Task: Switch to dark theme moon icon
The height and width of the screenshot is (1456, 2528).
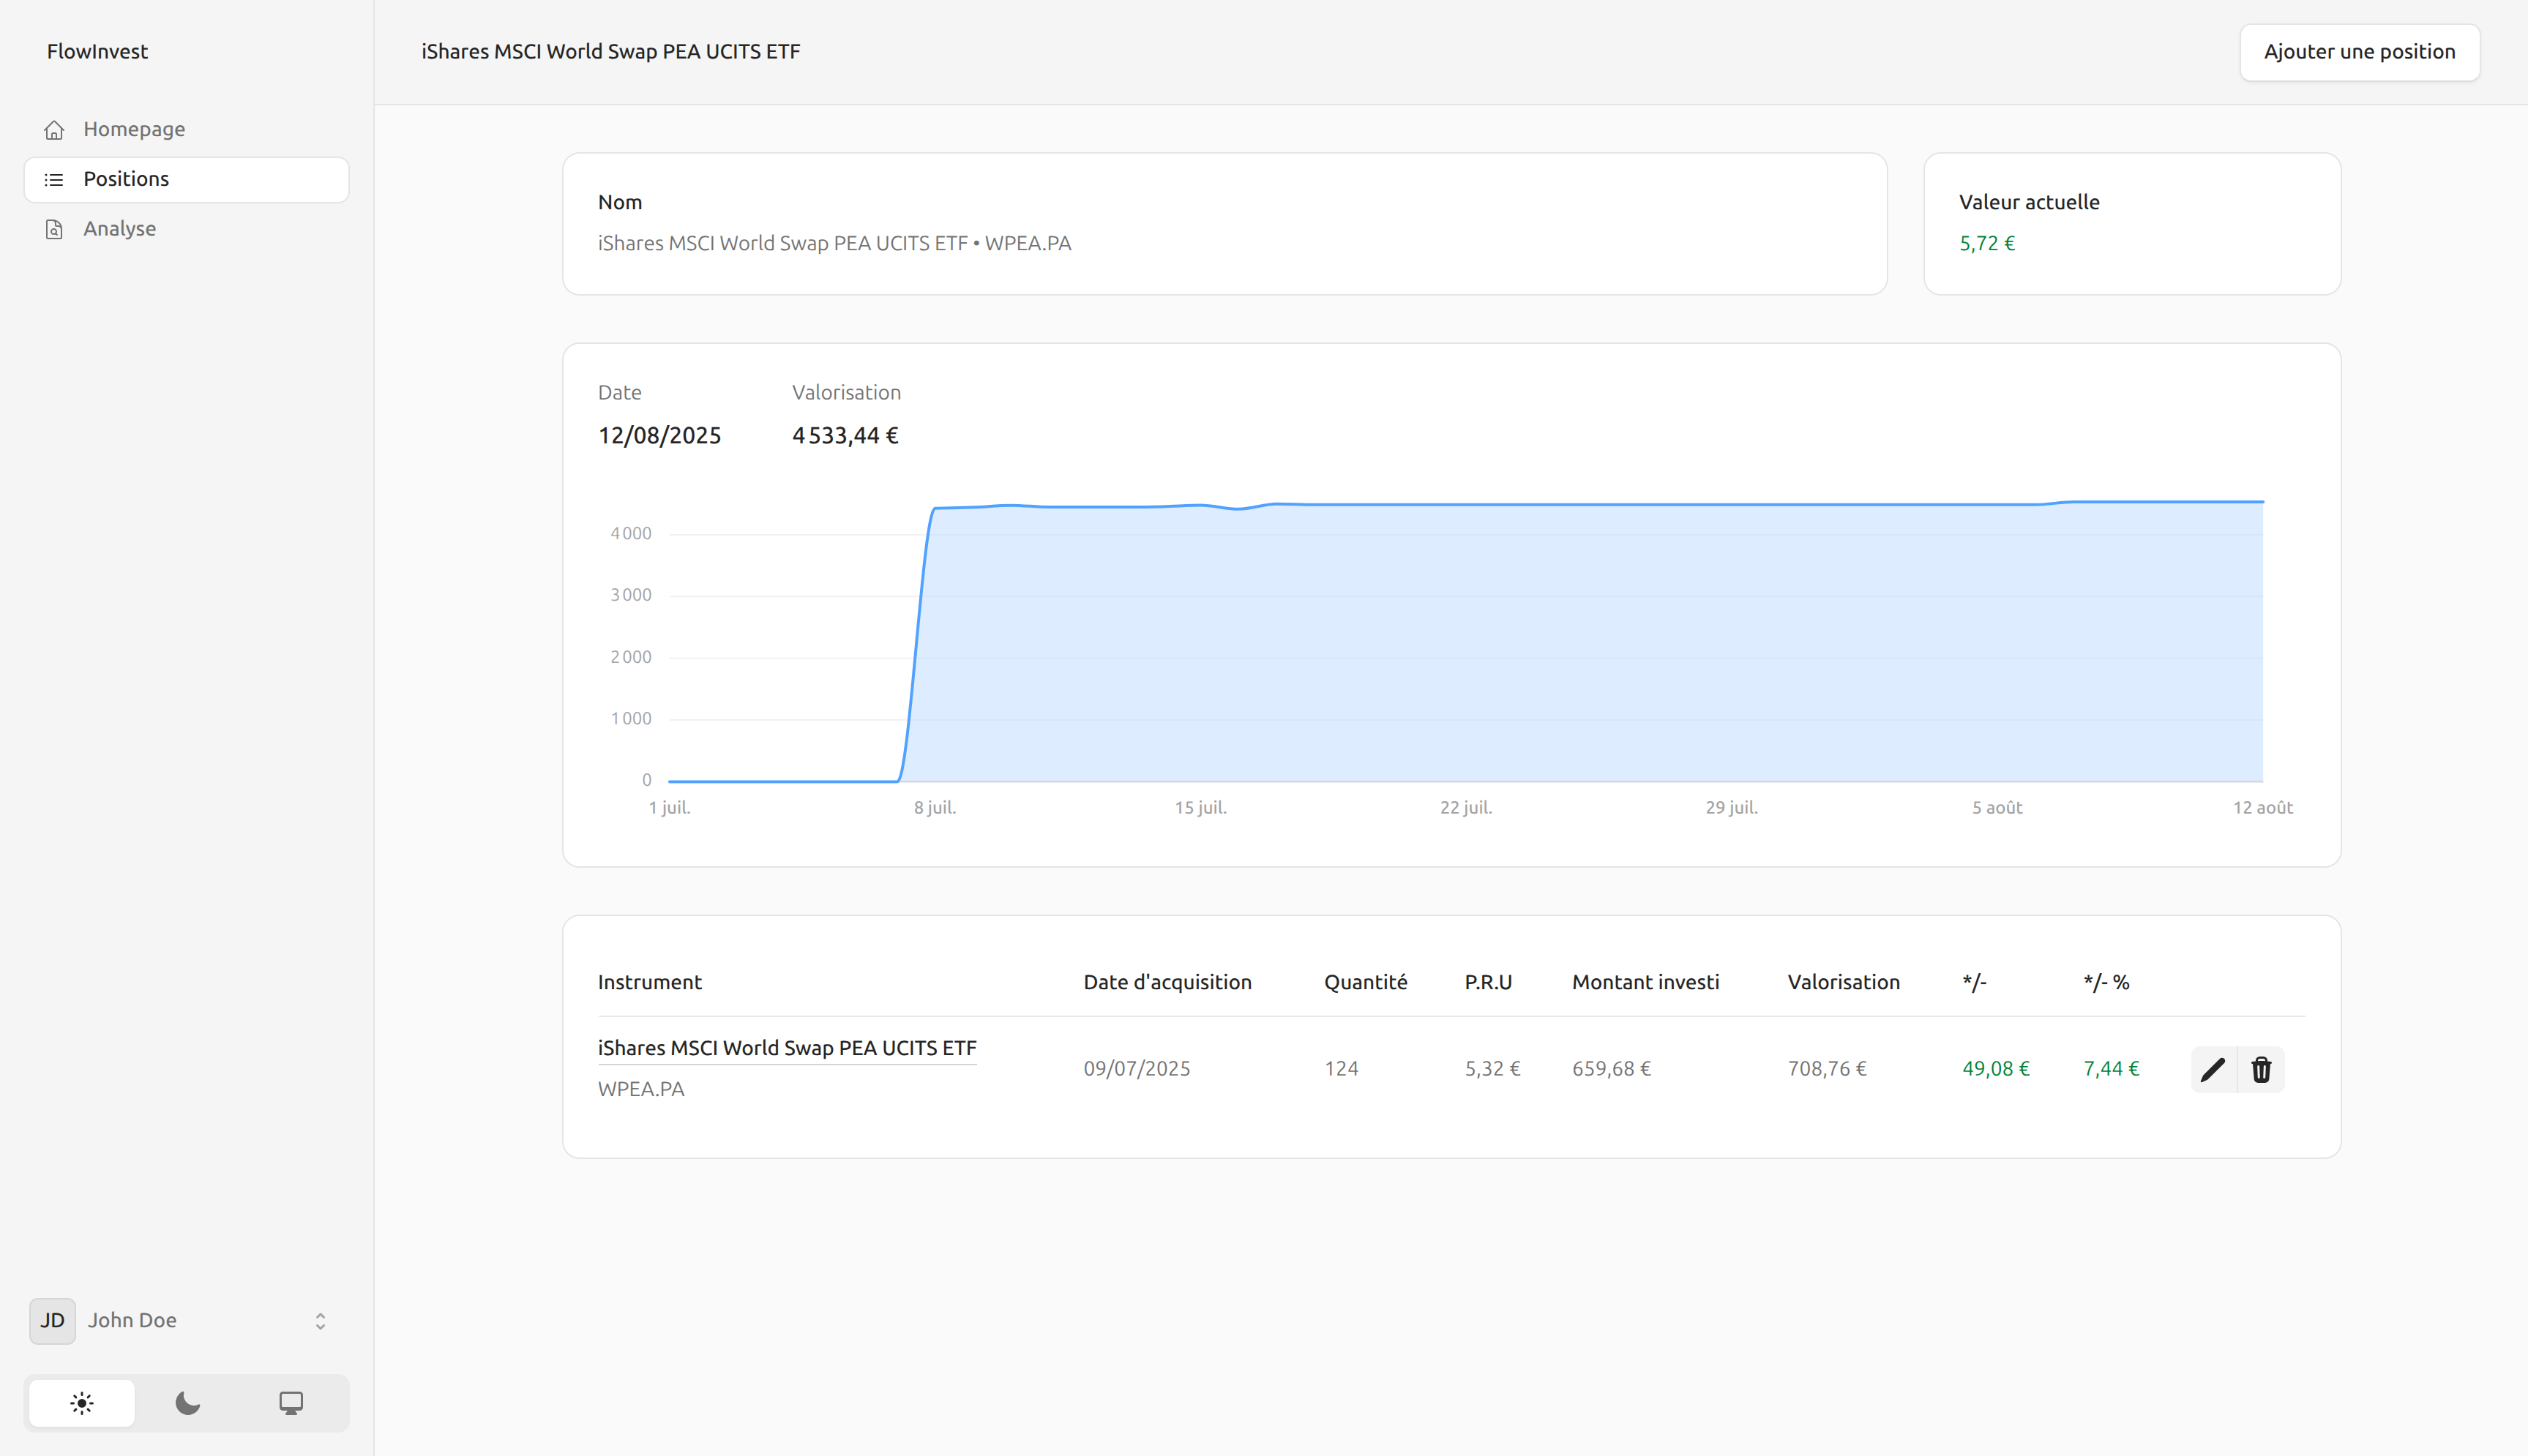Action: 187,1403
